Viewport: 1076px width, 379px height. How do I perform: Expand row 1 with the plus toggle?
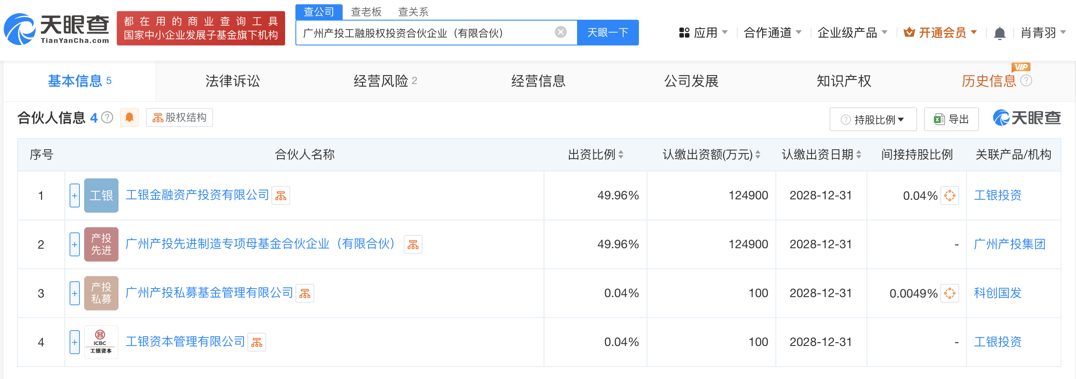[75, 196]
